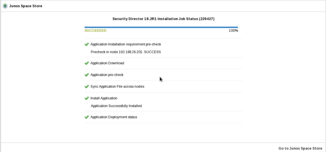
Task: Select the SUCCEEDED status label
Action: click(95, 31)
